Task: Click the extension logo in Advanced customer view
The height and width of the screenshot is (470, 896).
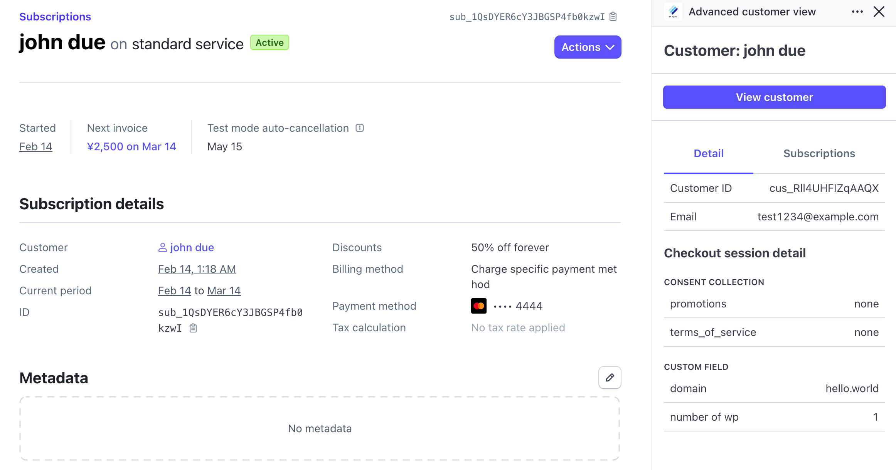Action: pyautogui.click(x=673, y=12)
